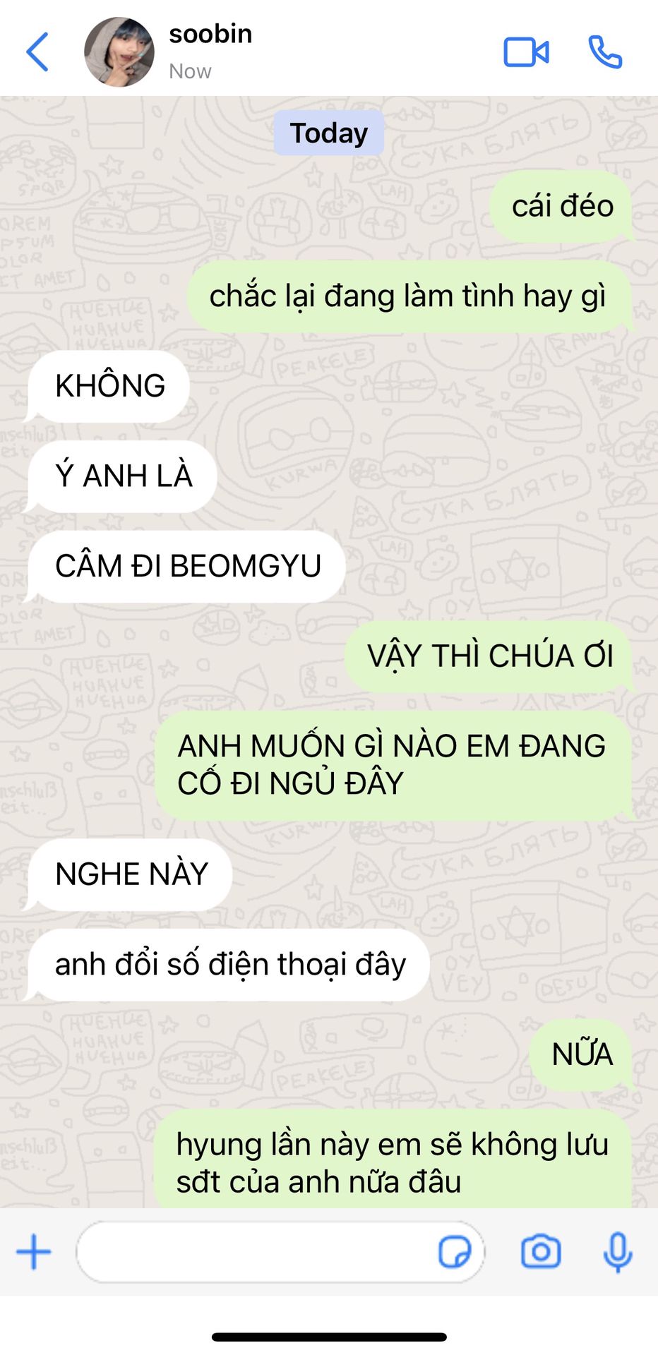Select the "NỮA" message bubble

582,1054
